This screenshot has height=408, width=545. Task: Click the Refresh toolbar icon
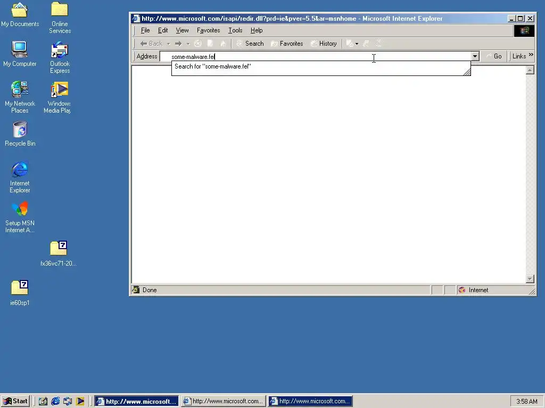click(x=210, y=44)
